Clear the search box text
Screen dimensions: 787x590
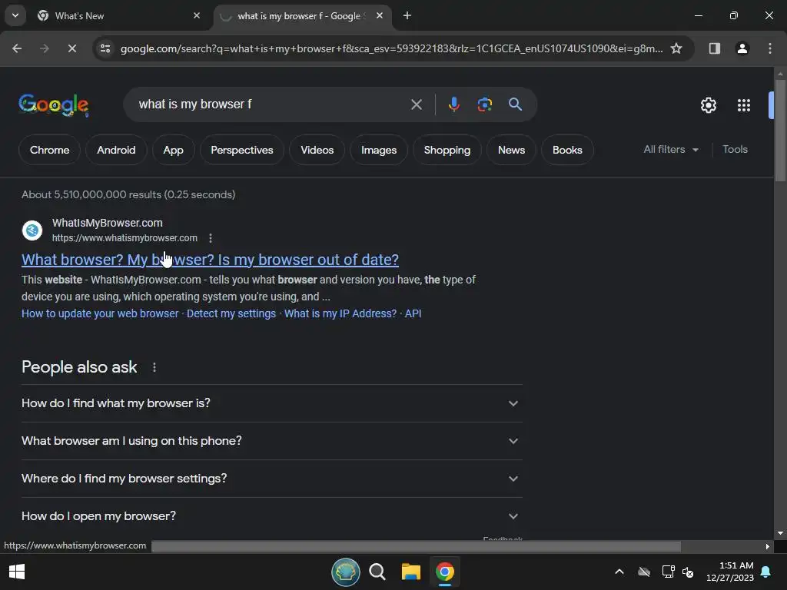click(x=416, y=104)
